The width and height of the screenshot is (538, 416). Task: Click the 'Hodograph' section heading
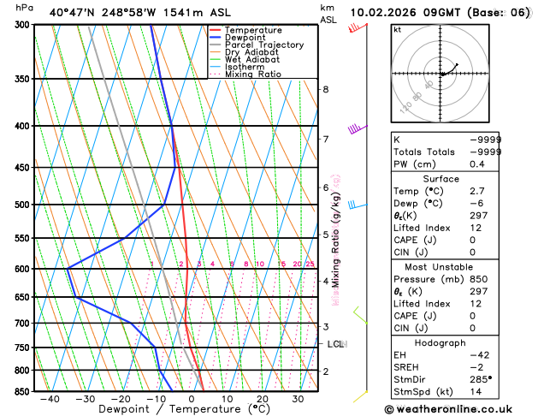440,343
